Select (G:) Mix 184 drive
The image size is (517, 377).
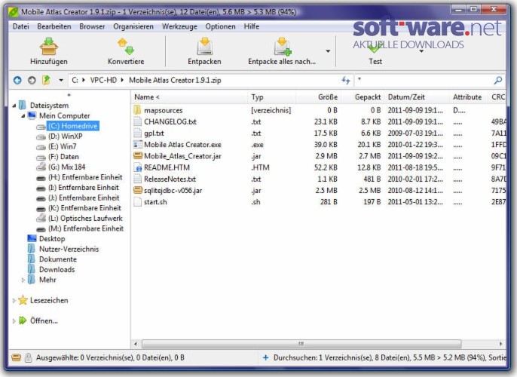[66, 167]
